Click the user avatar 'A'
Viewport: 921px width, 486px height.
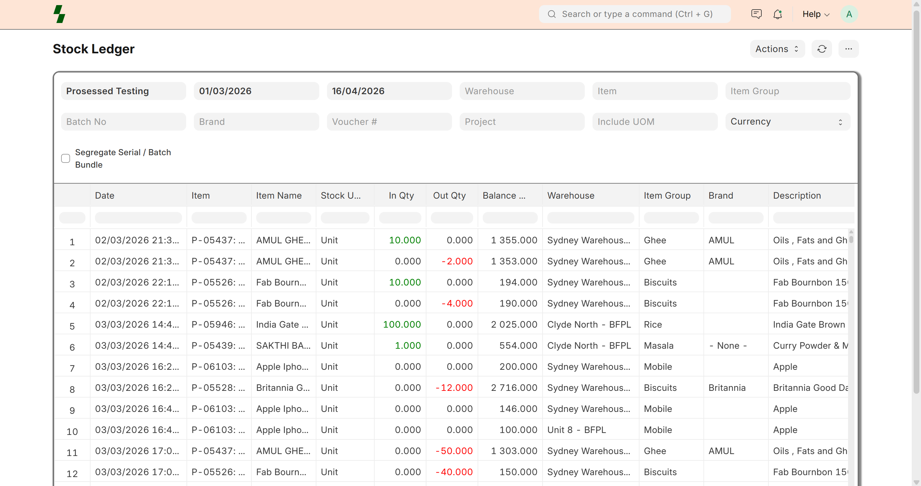[849, 14]
